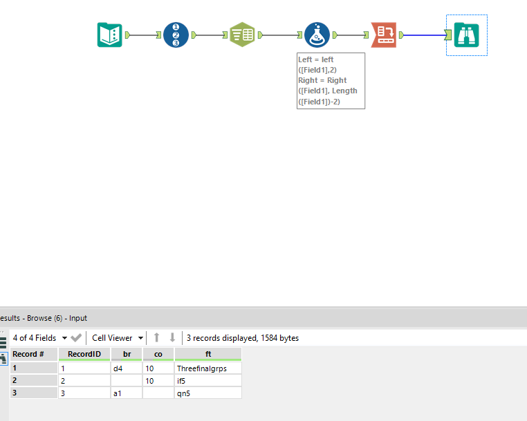Click the apply fields checkmark icon
The width and height of the screenshot is (527, 421).
pyautogui.click(x=76, y=337)
